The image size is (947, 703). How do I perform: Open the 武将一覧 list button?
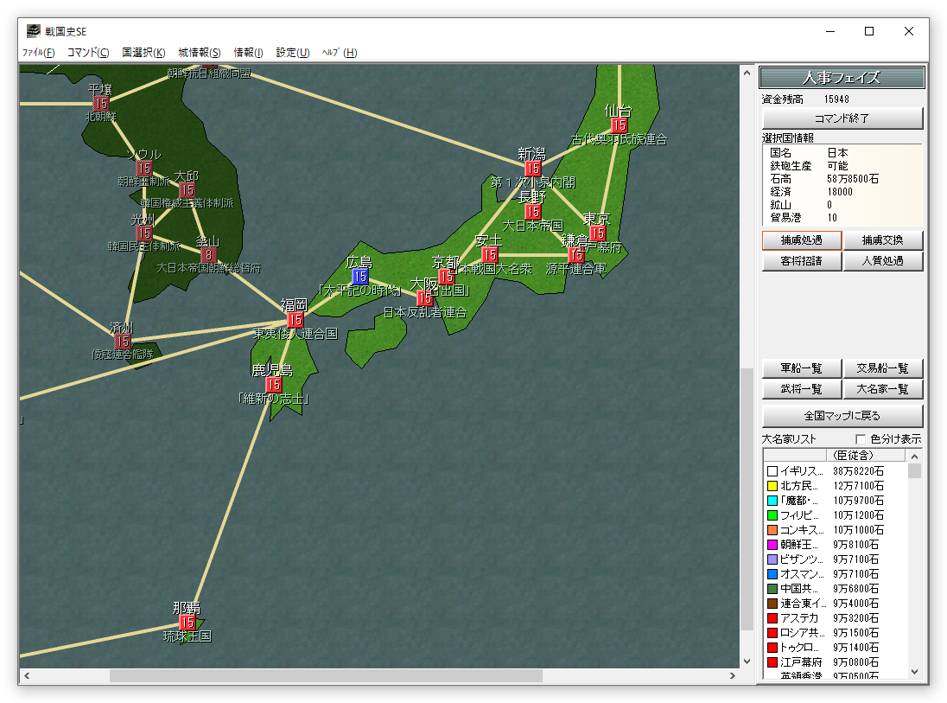pos(800,389)
